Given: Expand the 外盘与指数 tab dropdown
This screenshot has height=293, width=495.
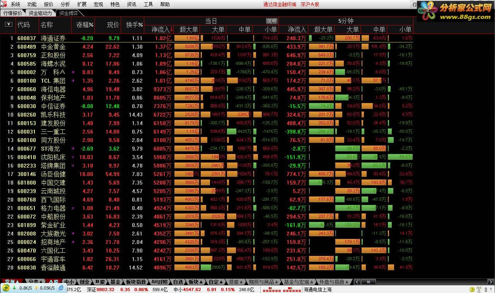Looking at the screenshot, I should [x=333, y=282].
